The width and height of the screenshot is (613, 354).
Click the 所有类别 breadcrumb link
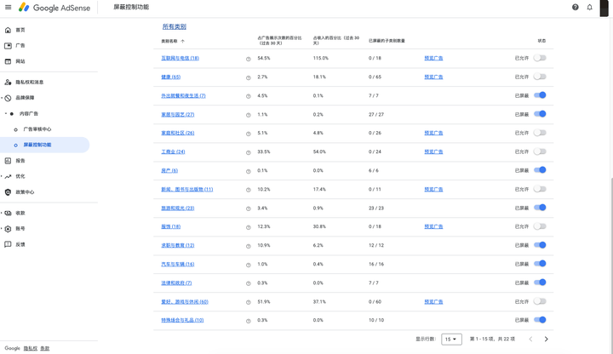[x=174, y=26]
